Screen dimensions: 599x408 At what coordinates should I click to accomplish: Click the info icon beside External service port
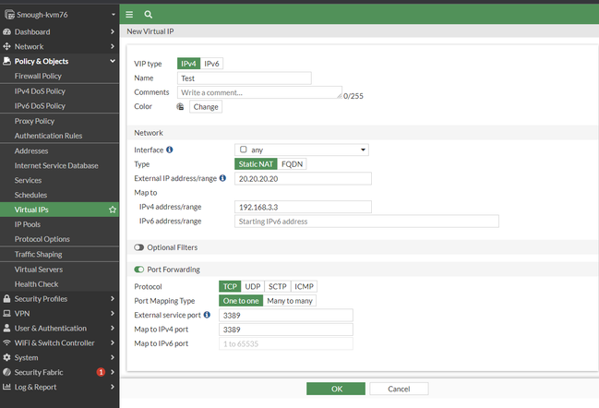tap(207, 315)
